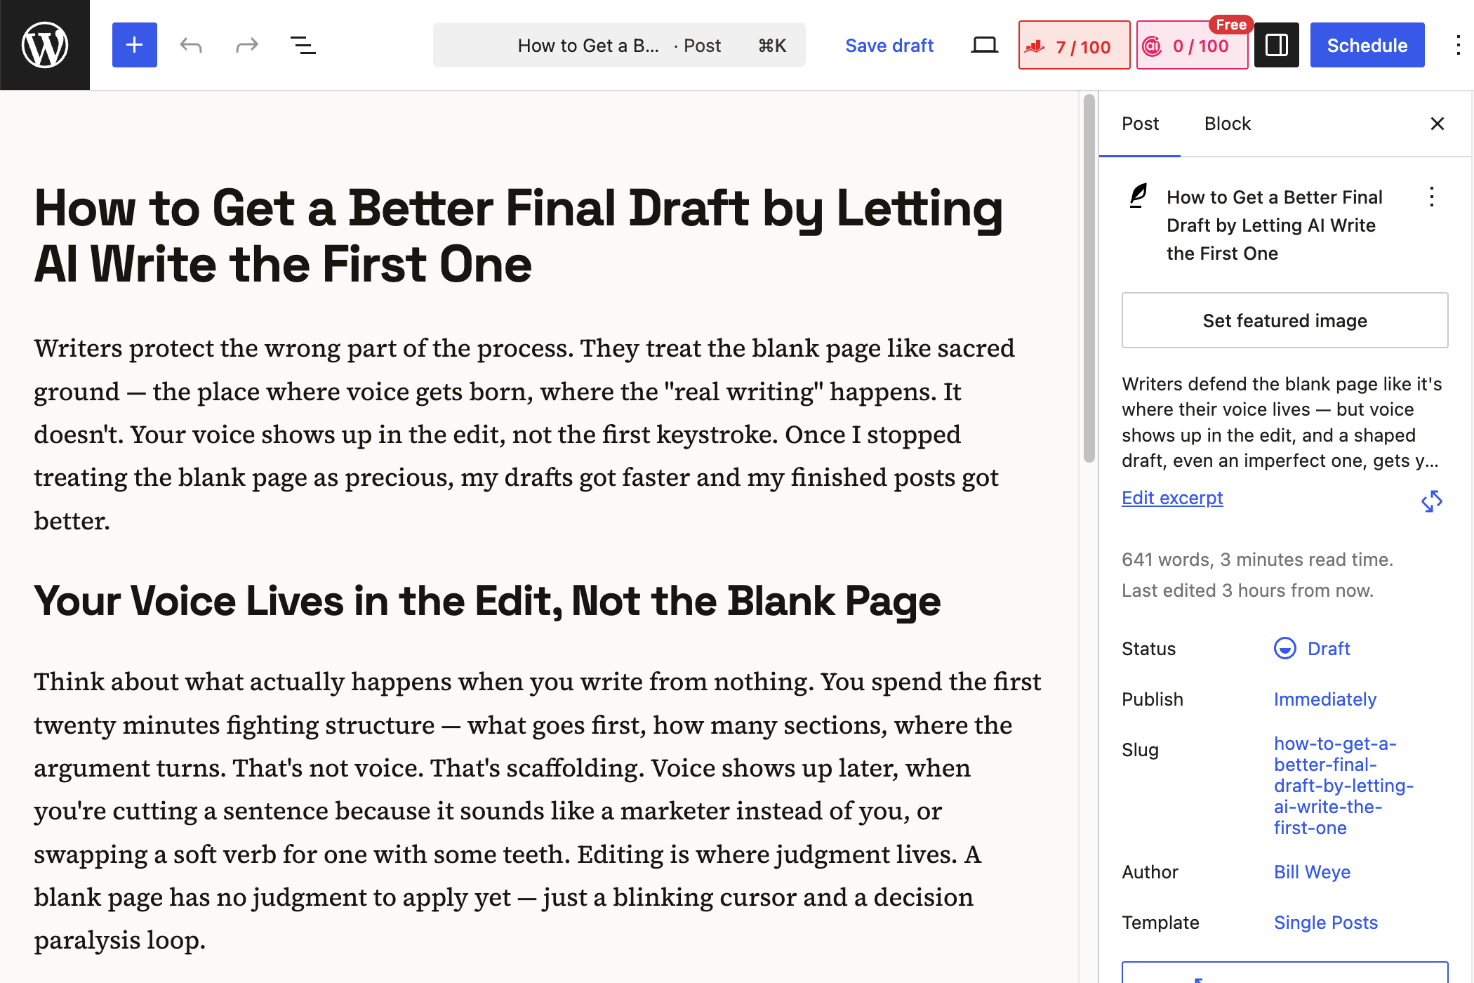
Task: Open the SEO score 7 / 100 indicator
Action: [1074, 46]
